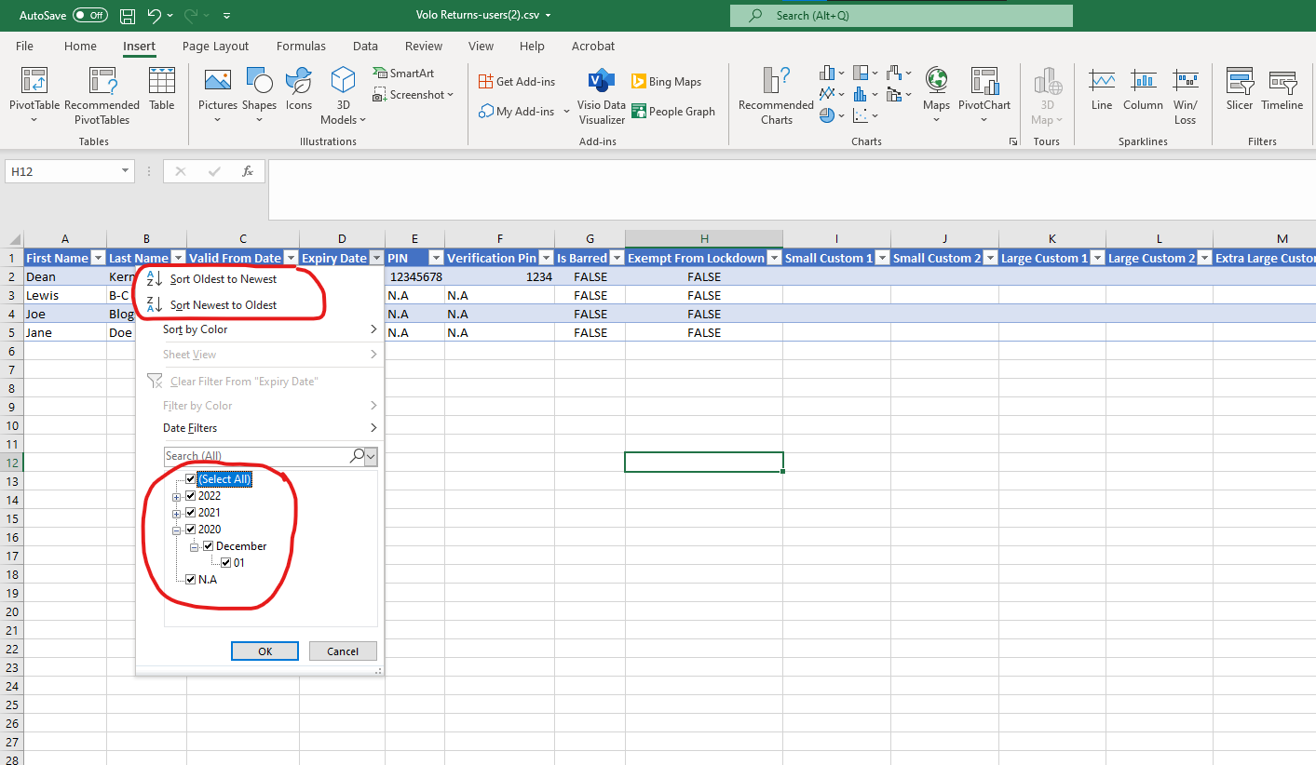The image size is (1316, 765).
Task: Collapse the 2020 tree item
Action: pyautogui.click(x=177, y=529)
